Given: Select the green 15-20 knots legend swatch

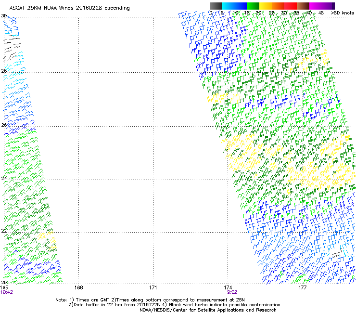Looking at the screenshot, I should 253,6.
